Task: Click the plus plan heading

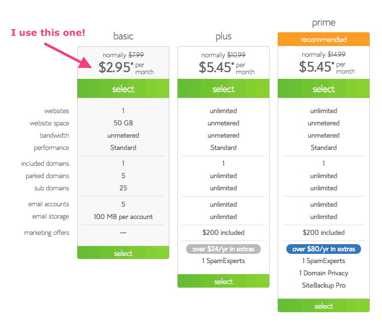Action: tap(223, 37)
